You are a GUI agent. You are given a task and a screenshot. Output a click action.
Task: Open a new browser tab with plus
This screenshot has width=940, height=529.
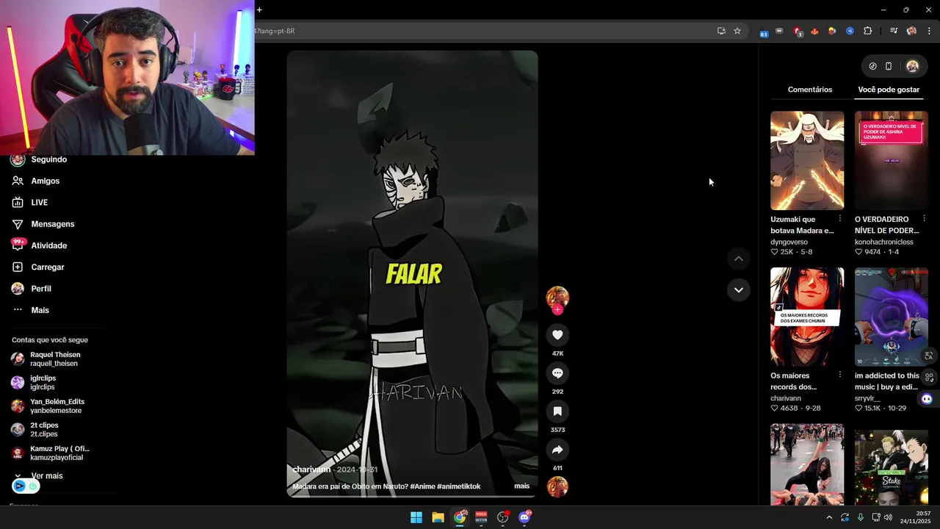click(259, 10)
